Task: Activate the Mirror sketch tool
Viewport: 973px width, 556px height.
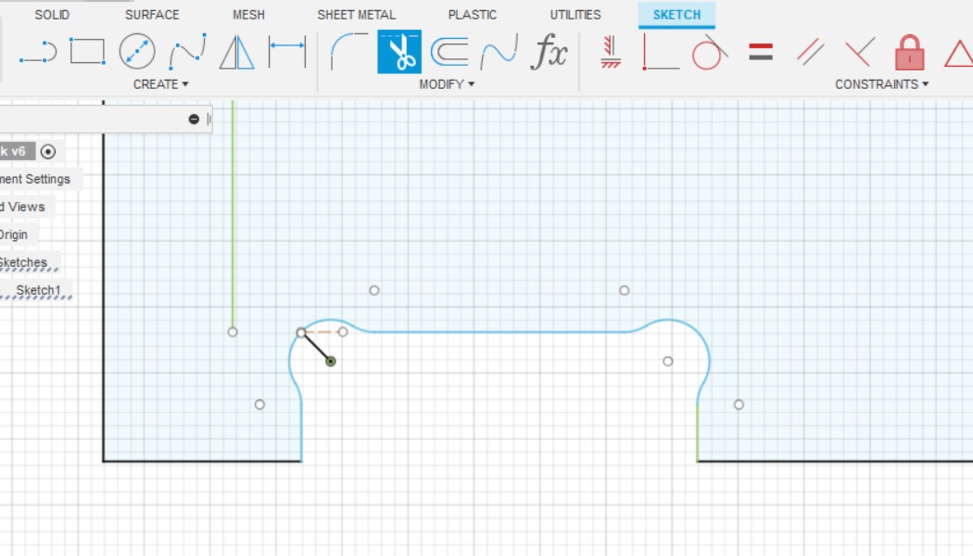Action: tap(236, 52)
